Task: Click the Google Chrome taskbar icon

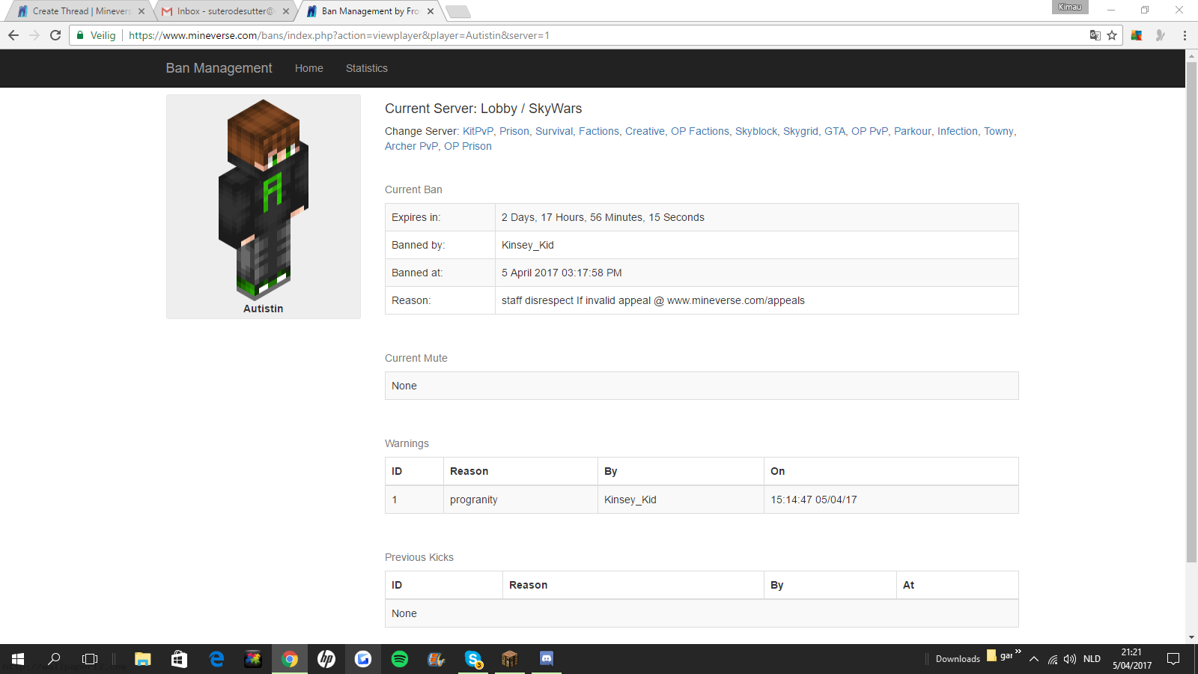Action: point(290,659)
